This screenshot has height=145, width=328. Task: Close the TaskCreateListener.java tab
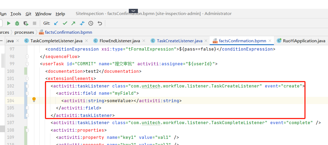point(206,41)
